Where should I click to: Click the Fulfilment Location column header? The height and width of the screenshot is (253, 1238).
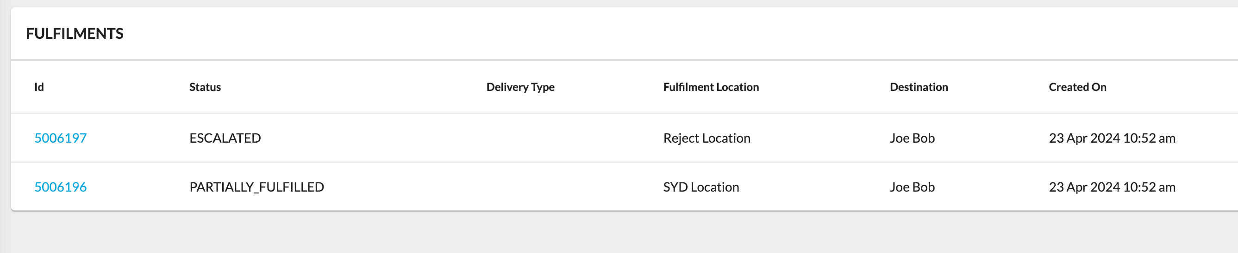point(711,87)
